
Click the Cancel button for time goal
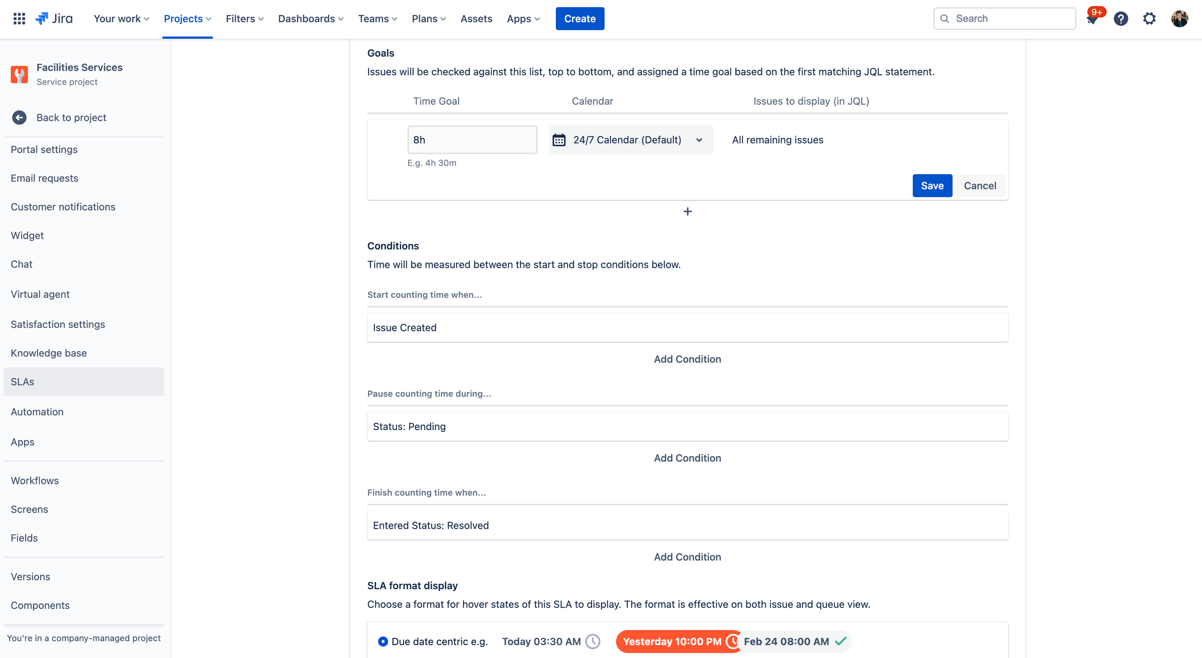point(980,186)
